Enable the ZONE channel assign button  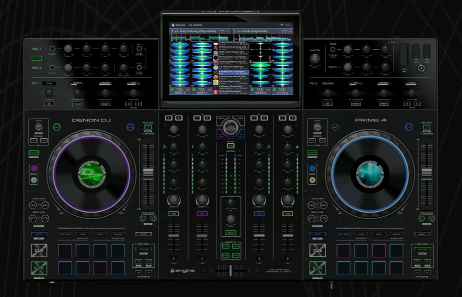(x=333, y=49)
